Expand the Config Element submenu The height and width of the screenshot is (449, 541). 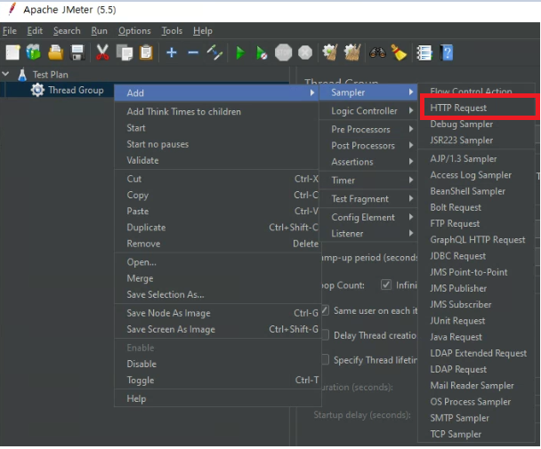click(x=368, y=217)
